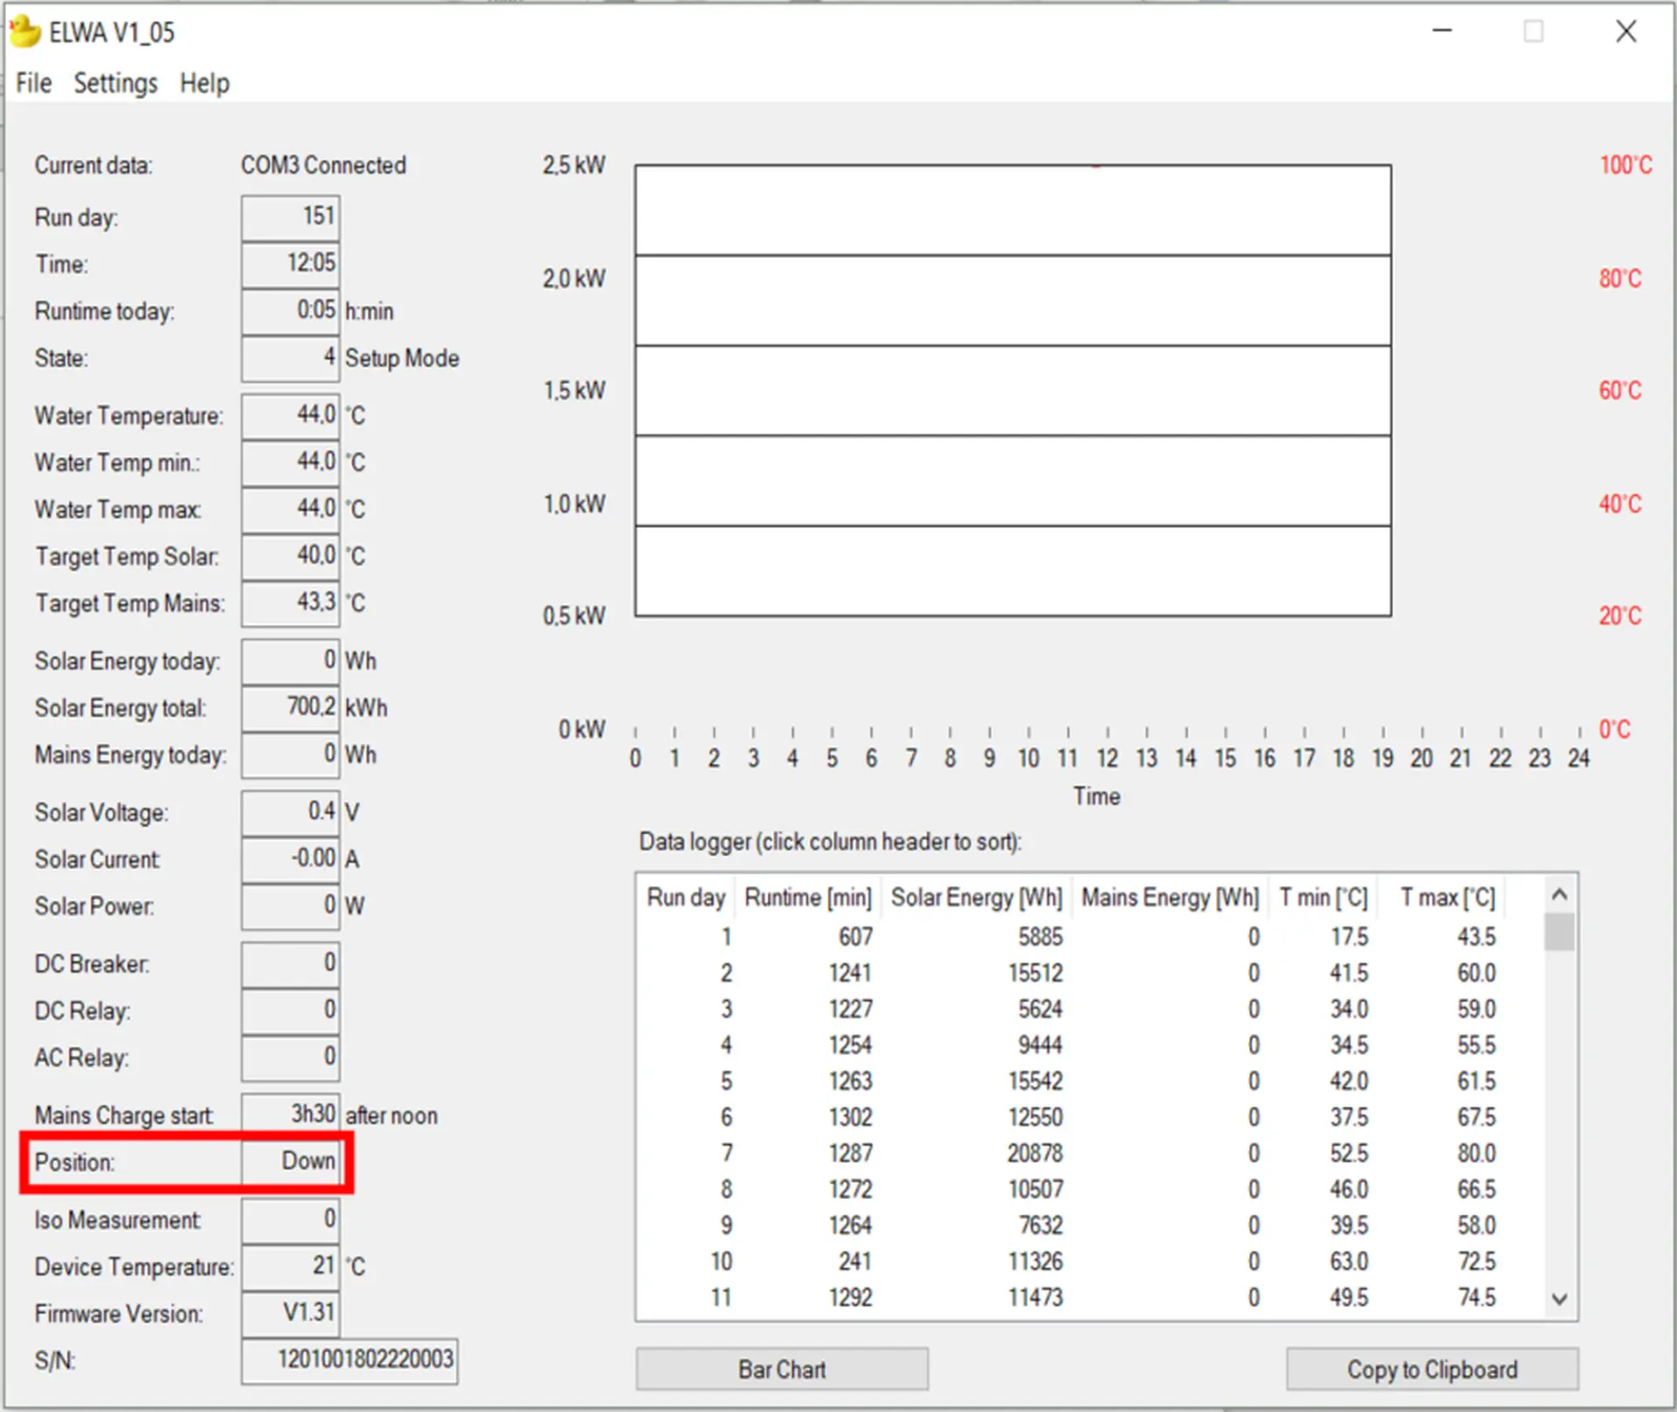Click data logger scroll down arrow
Screen dimensions: 1677x1412
(1559, 1299)
